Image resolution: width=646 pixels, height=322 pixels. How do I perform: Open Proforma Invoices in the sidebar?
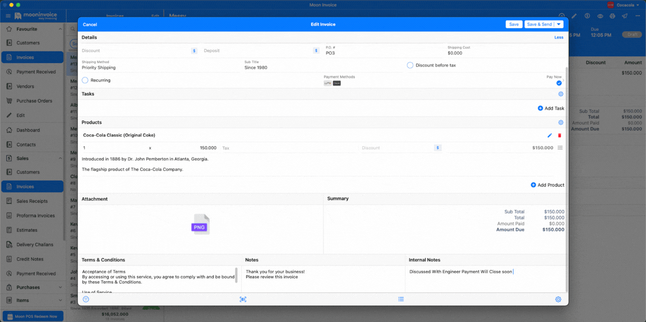point(32,216)
